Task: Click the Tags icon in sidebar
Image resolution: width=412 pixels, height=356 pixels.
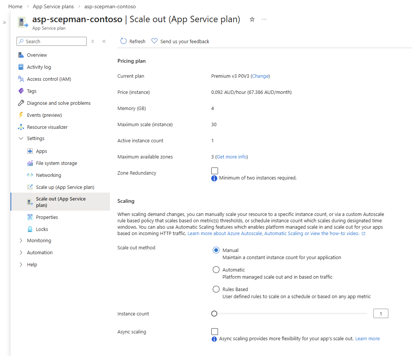Action: coord(21,91)
